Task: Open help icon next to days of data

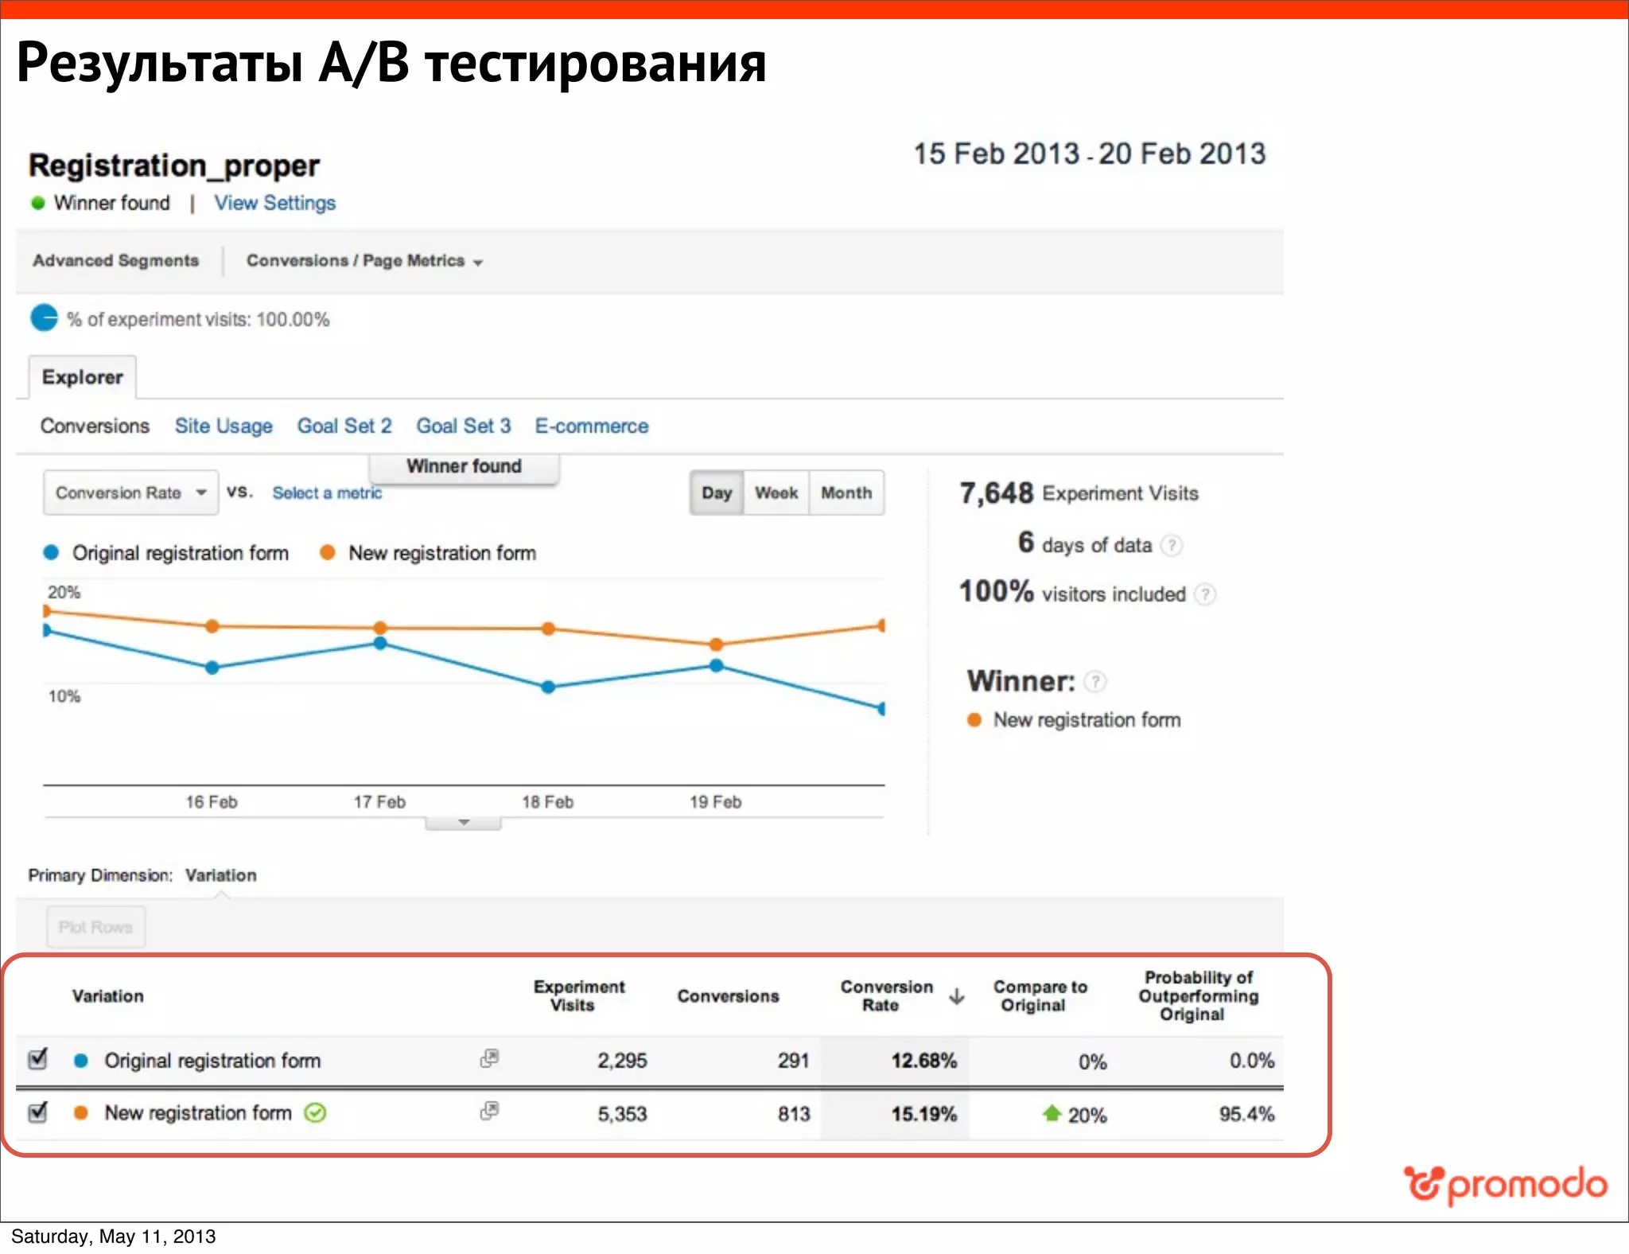Action: [1171, 545]
